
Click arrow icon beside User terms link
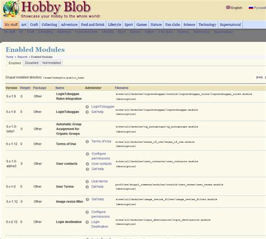pyautogui.click(x=87, y=181)
